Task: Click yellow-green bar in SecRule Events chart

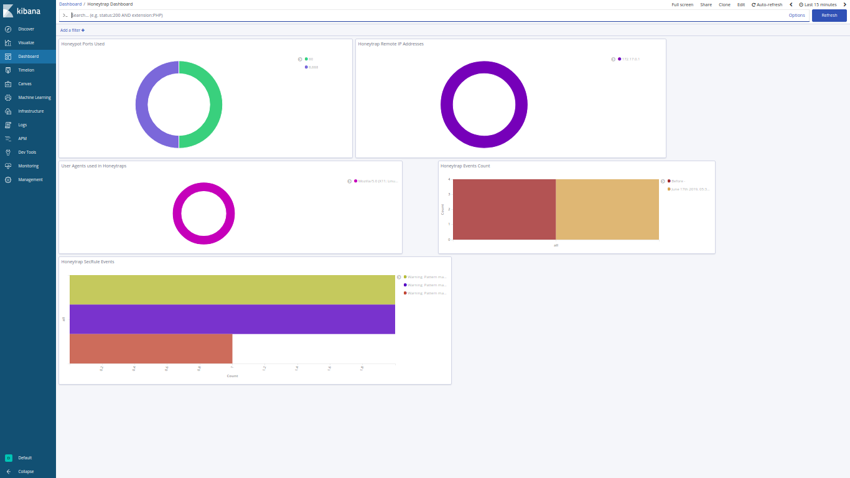Action: point(232,289)
